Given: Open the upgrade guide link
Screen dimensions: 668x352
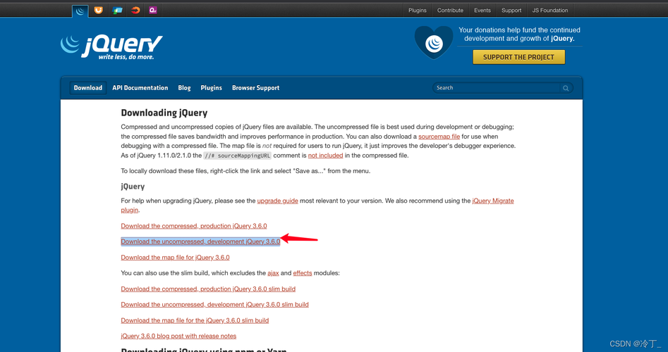Looking at the screenshot, I should (x=277, y=201).
